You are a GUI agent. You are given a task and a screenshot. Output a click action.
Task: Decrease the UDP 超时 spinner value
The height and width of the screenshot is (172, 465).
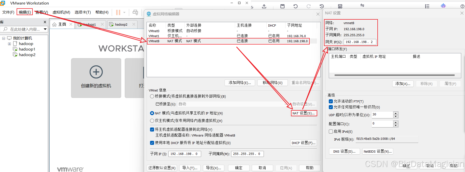pyautogui.click(x=396, y=116)
